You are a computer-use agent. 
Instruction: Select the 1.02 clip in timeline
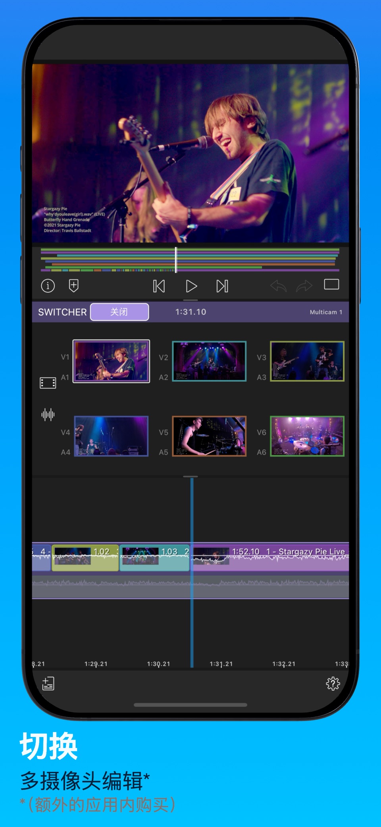85,558
